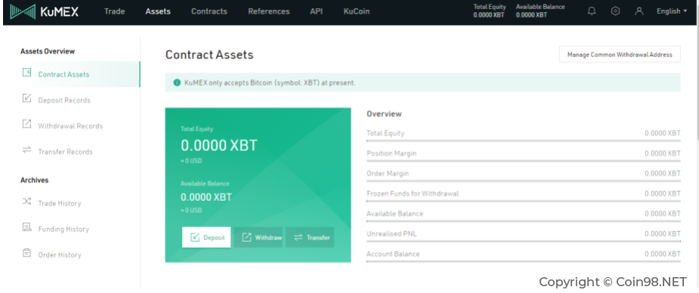This screenshot has width=699, height=293.
Task: Open Trade History archive
Action: 59,203
